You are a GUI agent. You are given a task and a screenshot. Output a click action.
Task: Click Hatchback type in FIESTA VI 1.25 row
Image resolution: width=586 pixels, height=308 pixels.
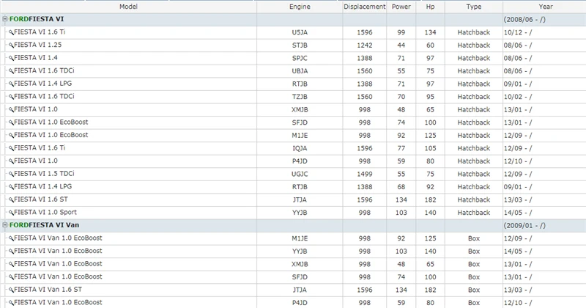(473, 45)
